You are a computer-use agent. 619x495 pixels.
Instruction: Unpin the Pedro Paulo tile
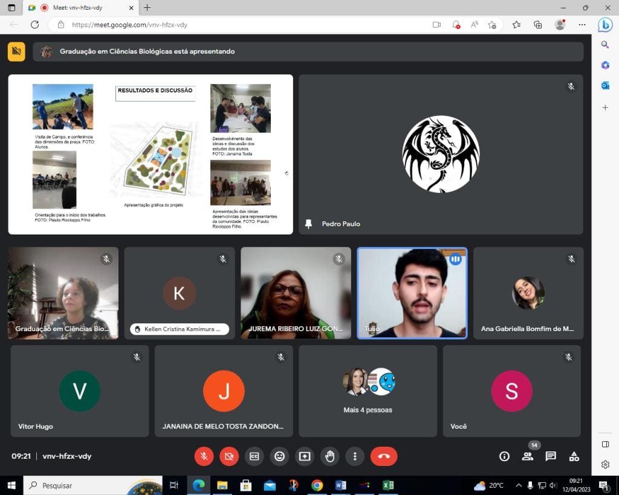click(309, 224)
